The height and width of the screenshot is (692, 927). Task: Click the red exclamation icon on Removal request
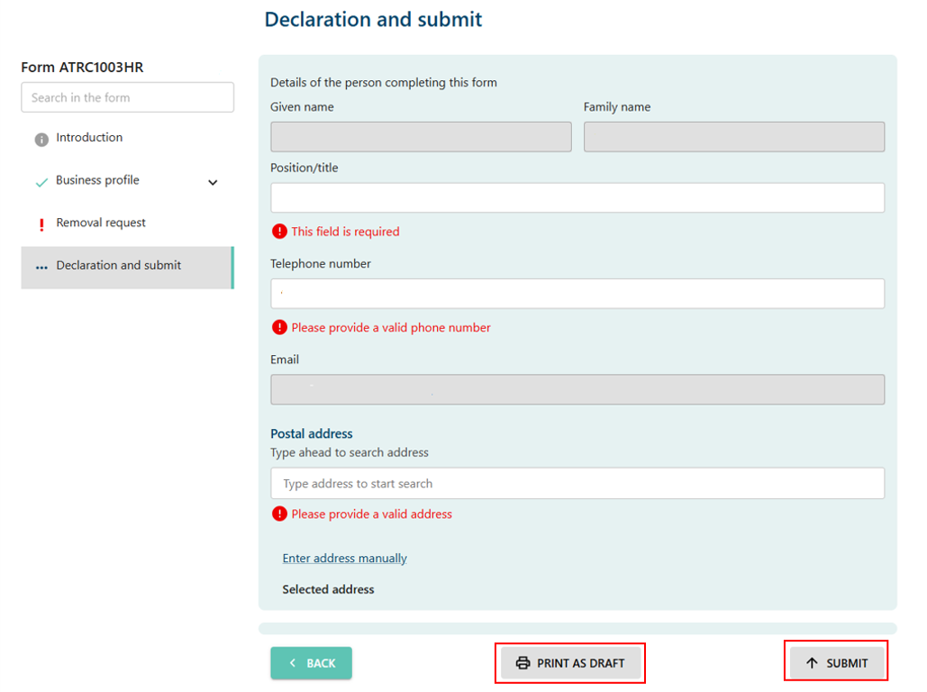[41, 223]
